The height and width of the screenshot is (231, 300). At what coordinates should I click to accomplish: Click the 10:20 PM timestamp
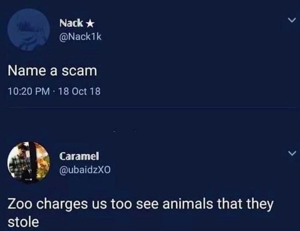point(29,91)
